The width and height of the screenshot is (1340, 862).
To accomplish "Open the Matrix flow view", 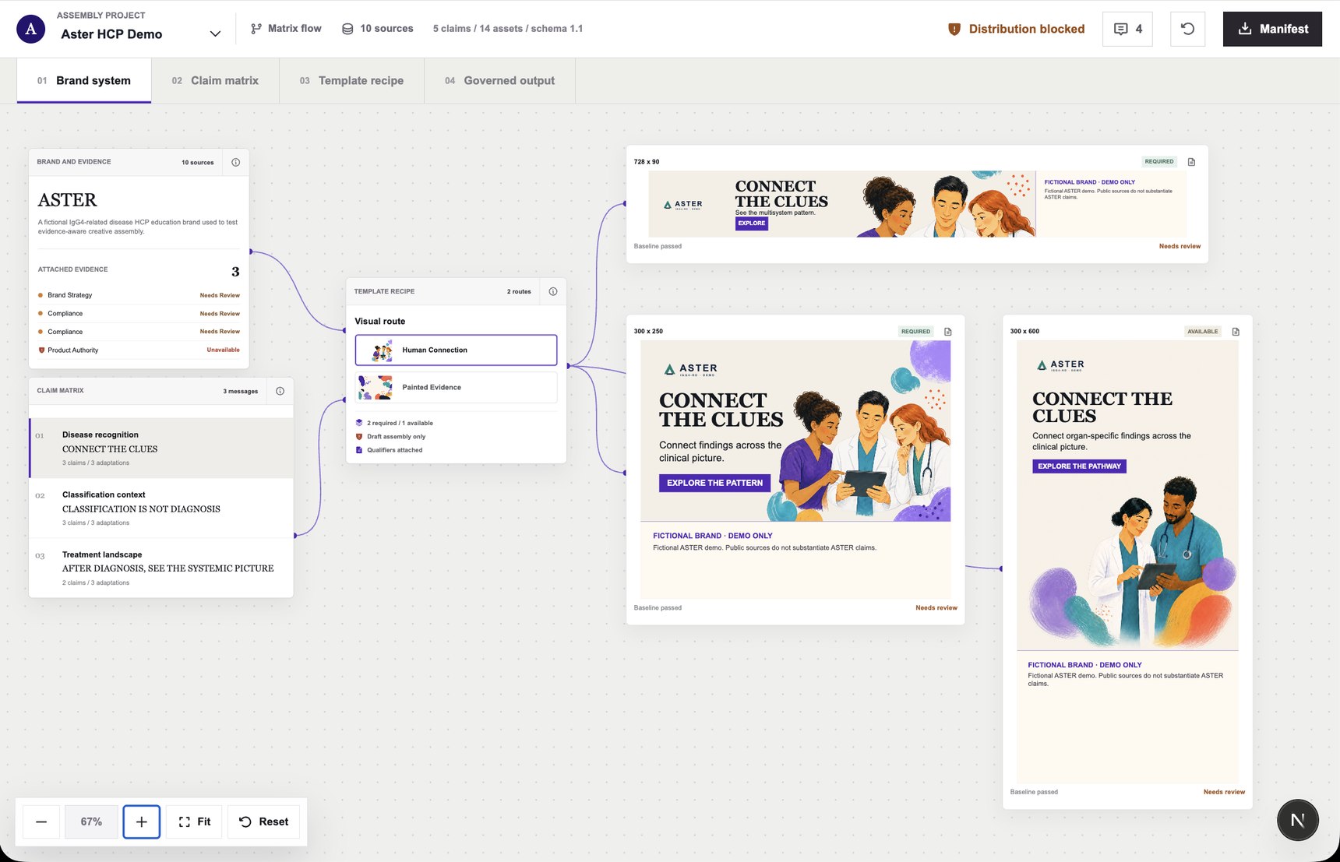I will [286, 28].
